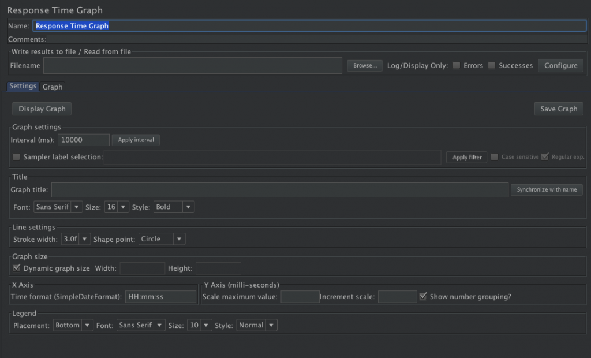Click the Interval (ms) input field

(83, 140)
